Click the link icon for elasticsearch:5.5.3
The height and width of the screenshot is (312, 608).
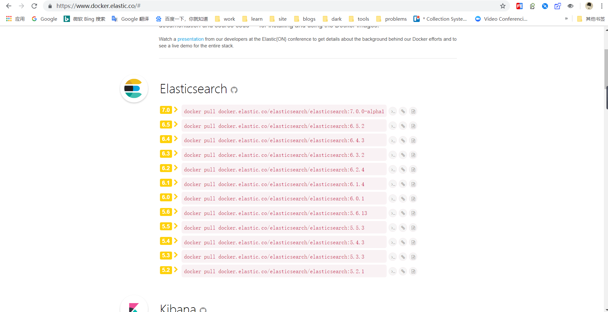[x=403, y=228]
